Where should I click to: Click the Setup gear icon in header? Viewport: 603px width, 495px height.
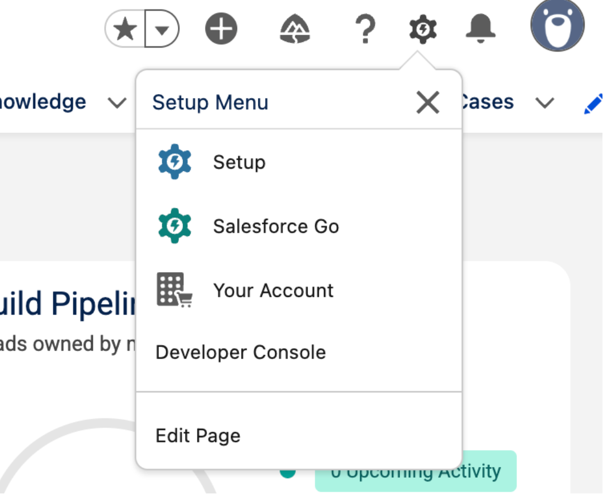pyautogui.click(x=423, y=29)
